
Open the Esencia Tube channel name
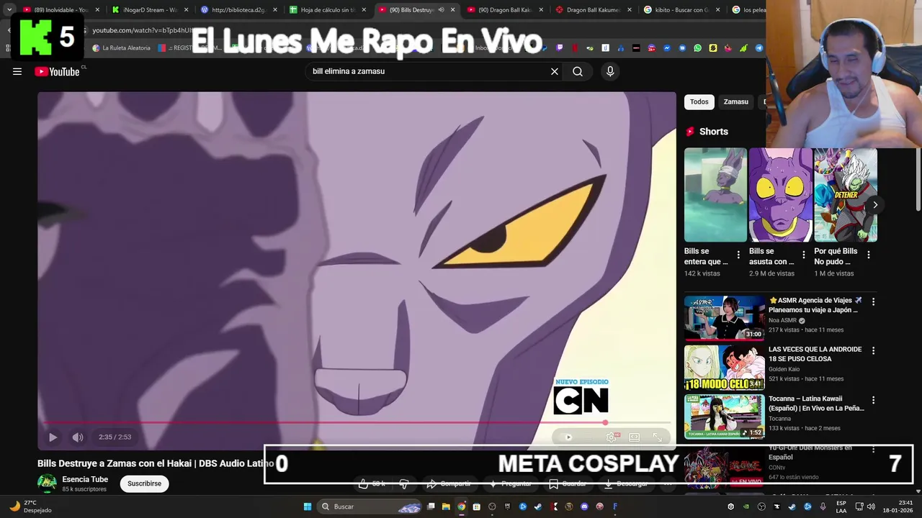[85, 479]
